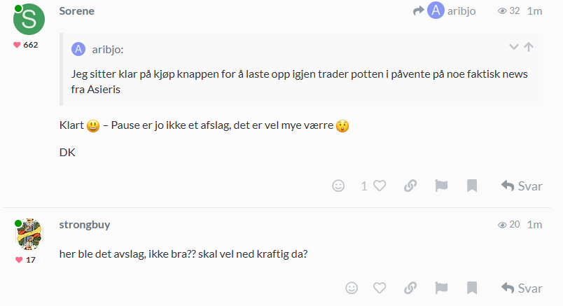
Task: Show who liked Sorene's post count
Action: (x=364, y=186)
